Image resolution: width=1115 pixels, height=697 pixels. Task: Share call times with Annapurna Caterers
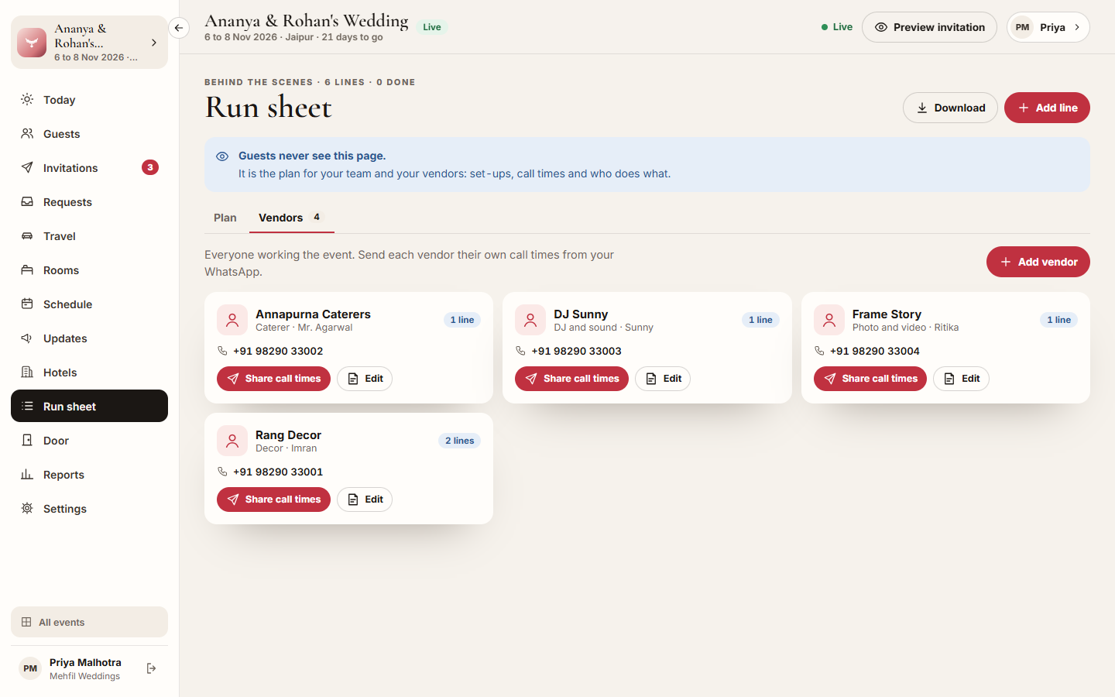(x=273, y=379)
